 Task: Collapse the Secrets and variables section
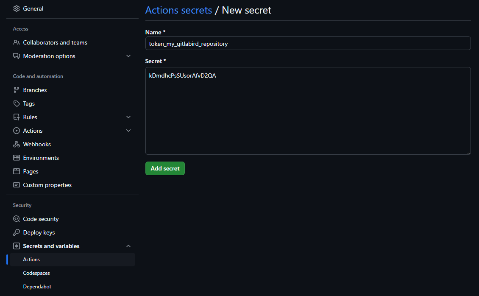128,246
